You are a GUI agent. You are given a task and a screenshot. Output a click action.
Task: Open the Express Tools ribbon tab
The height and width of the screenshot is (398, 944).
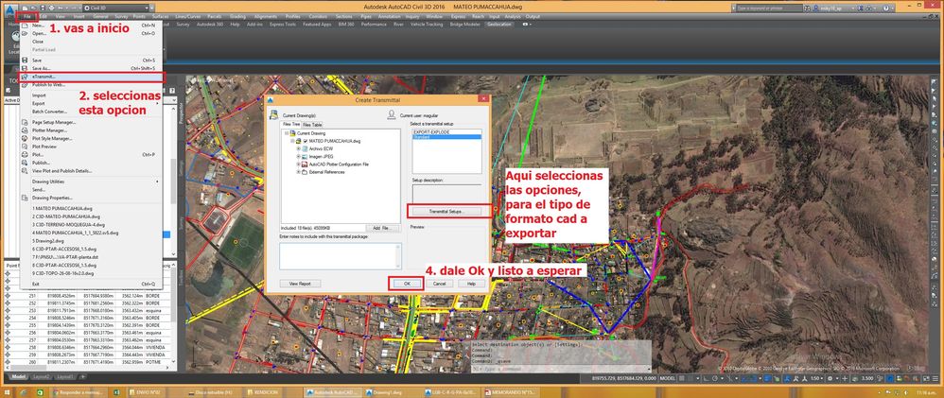(283, 25)
